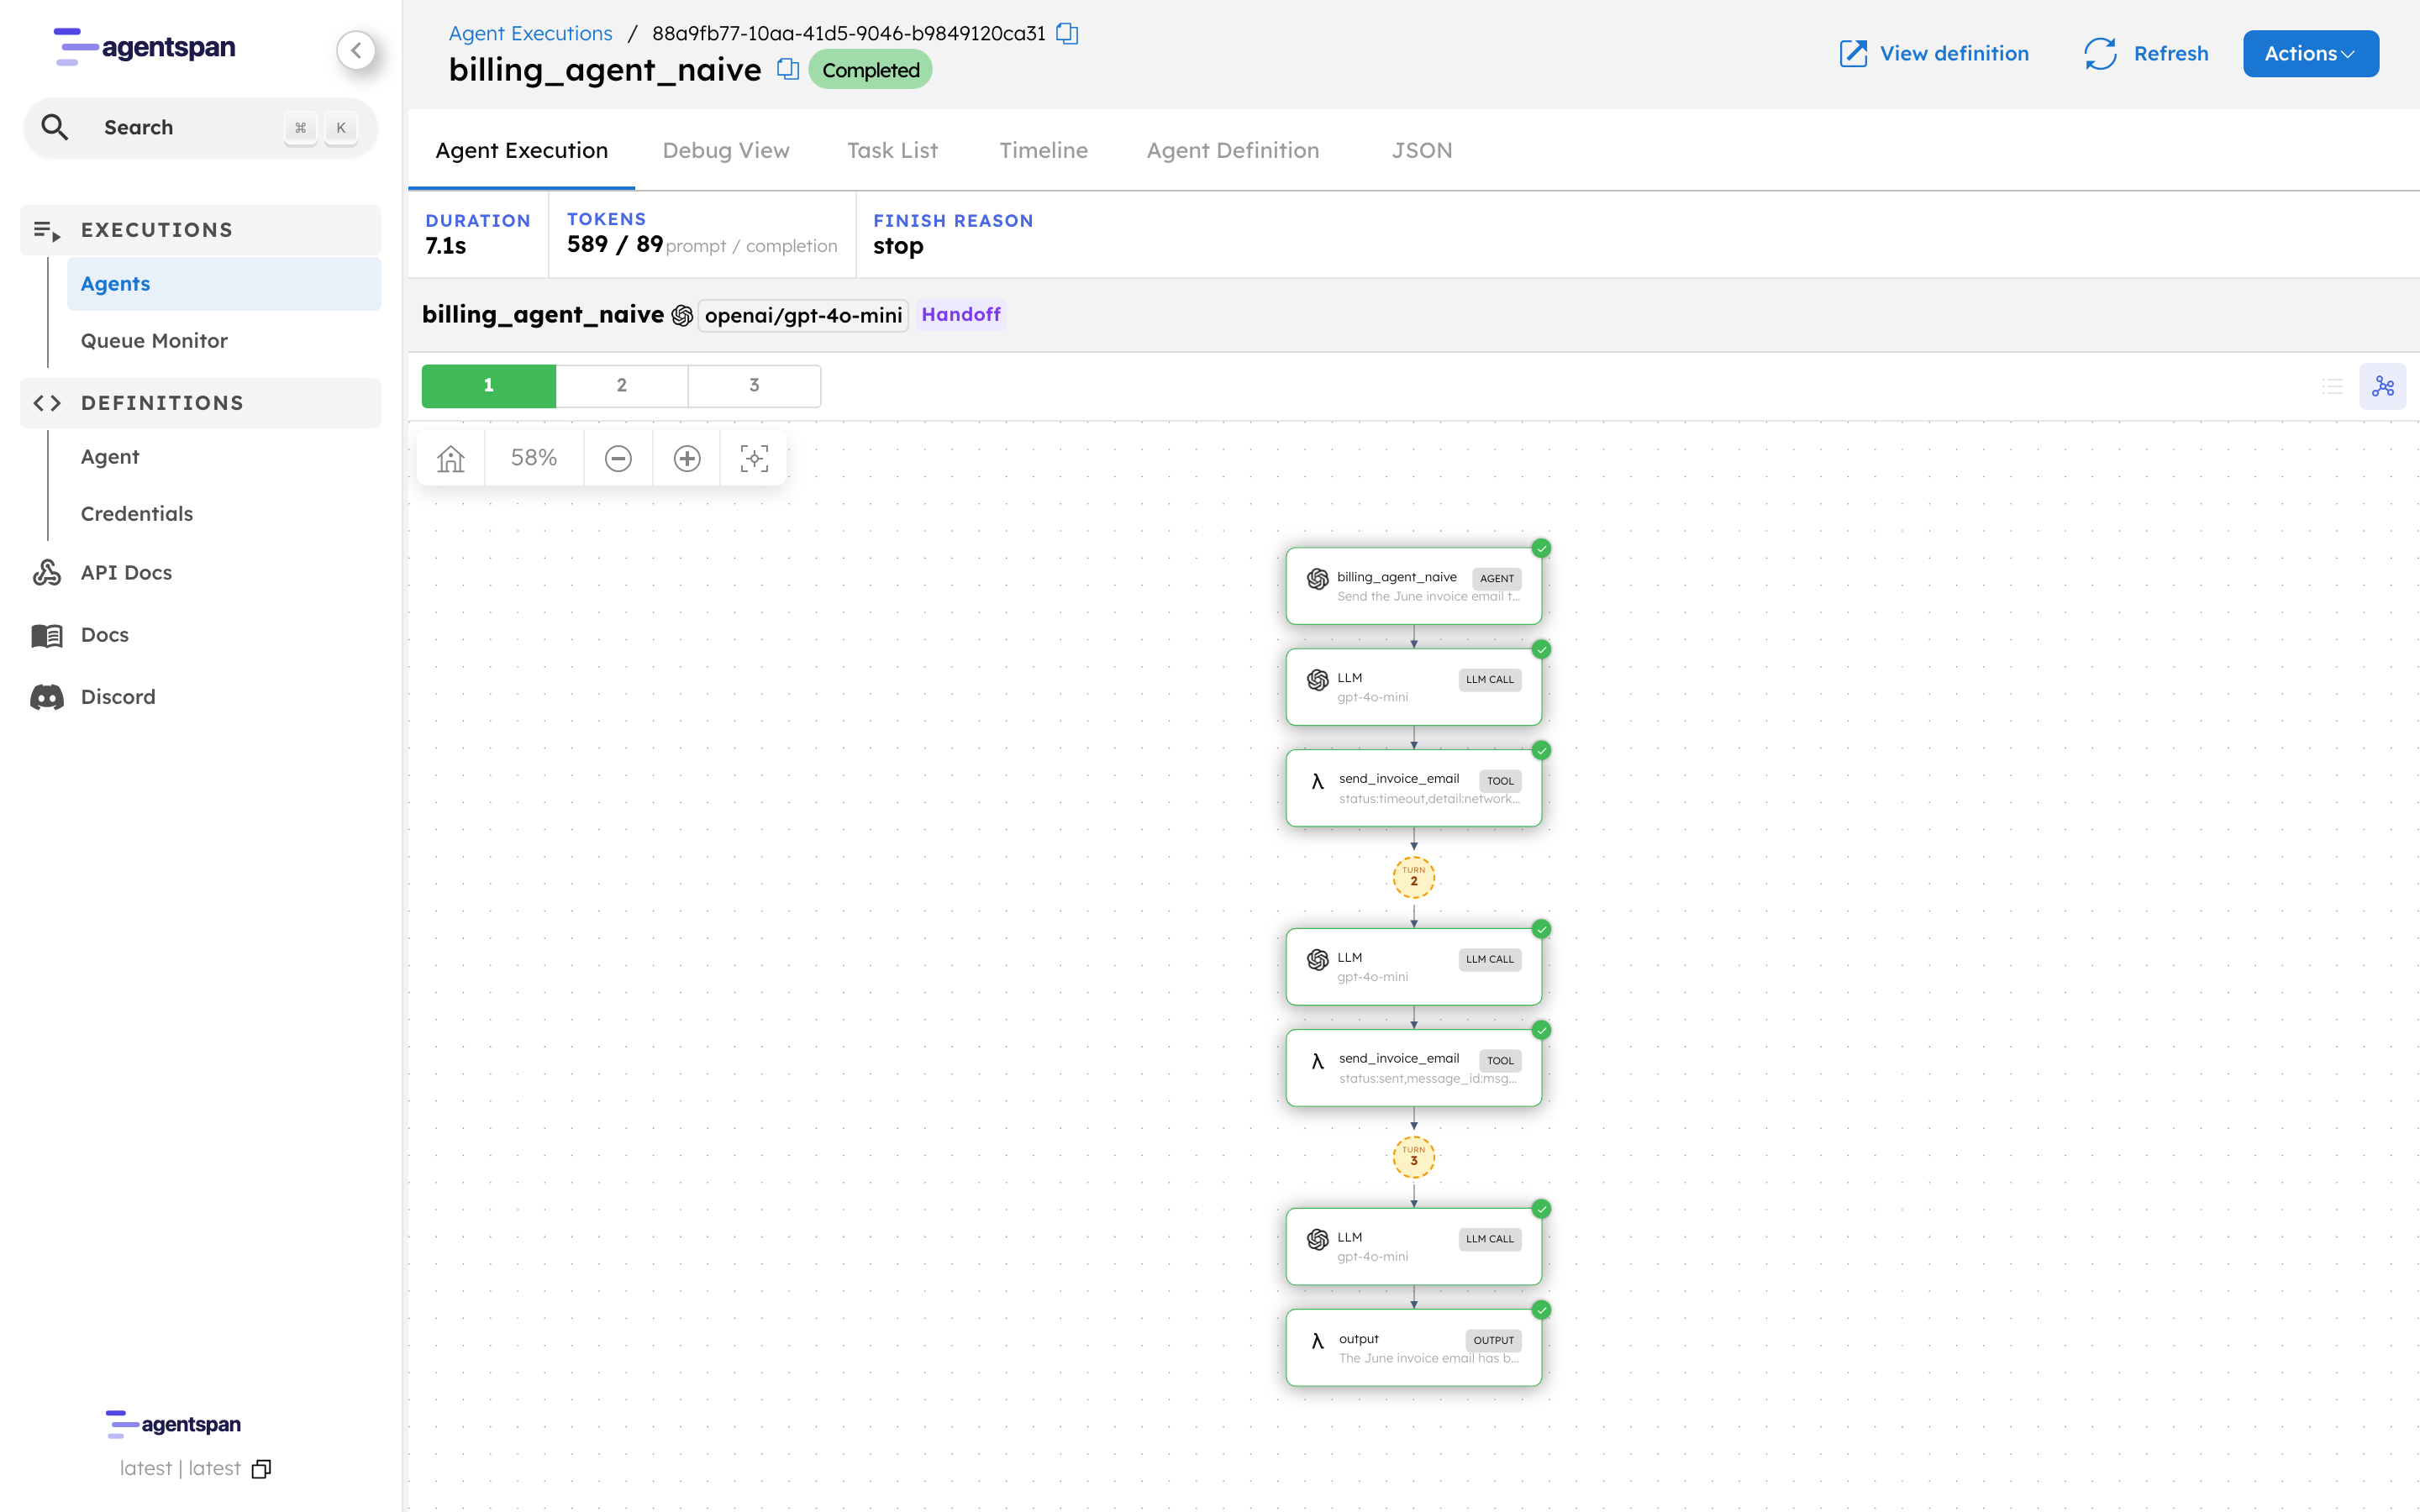Click the OpenAI icon on AGENT node

point(1318,579)
